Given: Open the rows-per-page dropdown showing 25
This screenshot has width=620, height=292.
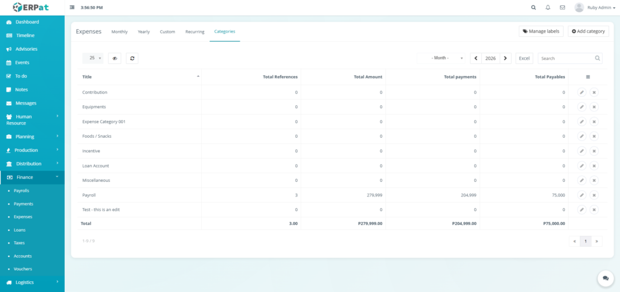Looking at the screenshot, I should coord(93,58).
